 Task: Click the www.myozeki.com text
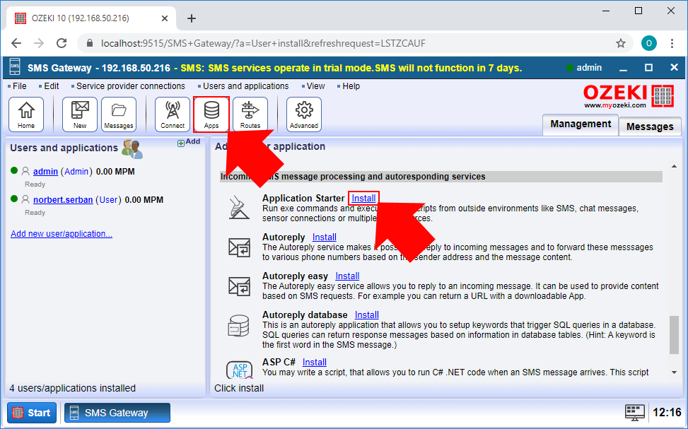click(614, 105)
